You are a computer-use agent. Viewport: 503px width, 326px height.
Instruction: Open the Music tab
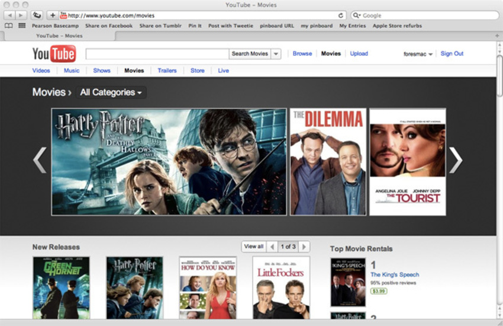72,71
